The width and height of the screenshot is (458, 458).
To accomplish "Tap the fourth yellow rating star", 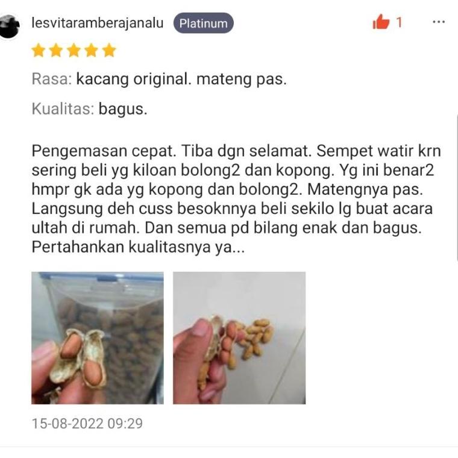I will click(92, 50).
